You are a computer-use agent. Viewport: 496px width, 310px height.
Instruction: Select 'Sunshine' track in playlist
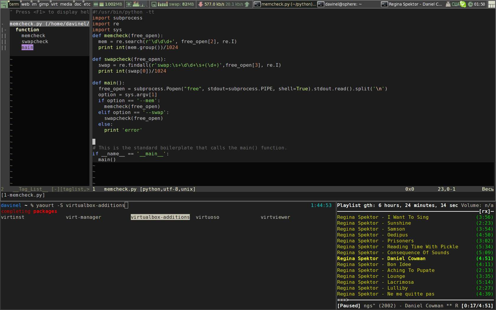pos(415,223)
